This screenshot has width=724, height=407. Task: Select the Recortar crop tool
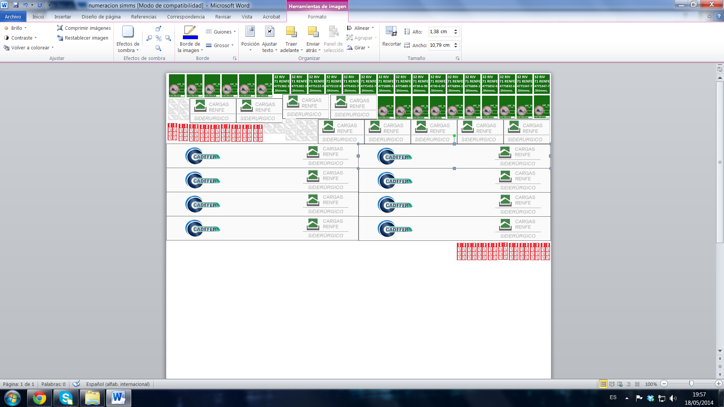tap(391, 36)
